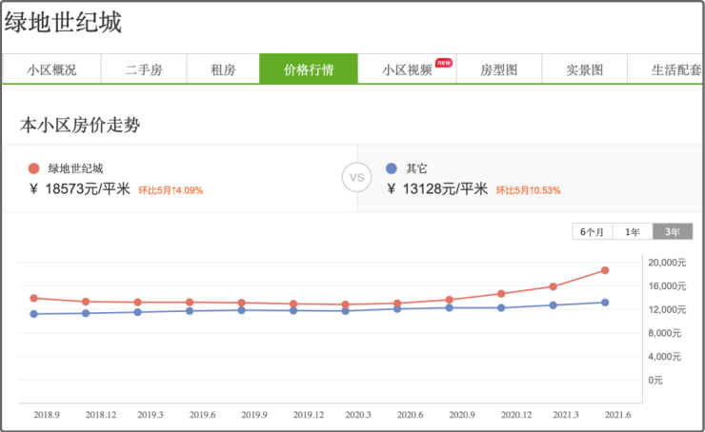The image size is (705, 432).
Task: Go to the 生活配套 tab
Action: click(675, 70)
